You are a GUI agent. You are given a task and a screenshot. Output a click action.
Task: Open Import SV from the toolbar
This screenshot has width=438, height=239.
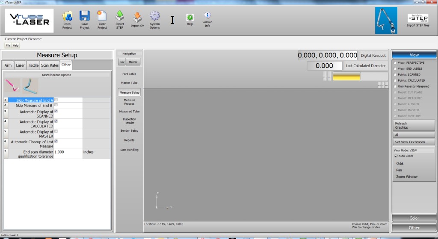click(137, 17)
